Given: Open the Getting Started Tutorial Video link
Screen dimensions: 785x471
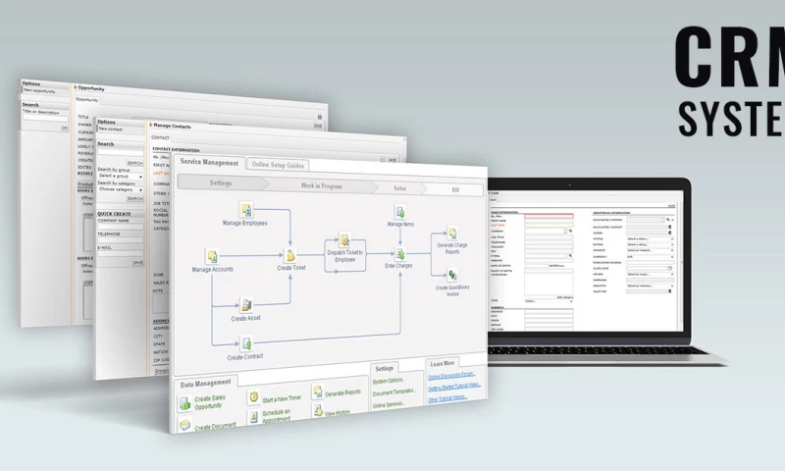Looking at the screenshot, I should (454, 387).
